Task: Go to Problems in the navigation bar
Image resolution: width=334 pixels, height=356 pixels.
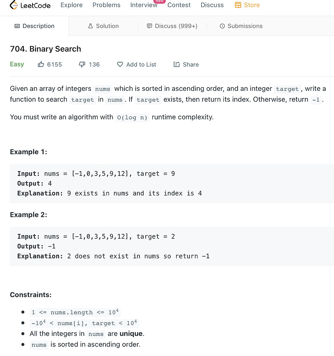Action: tap(106, 5)
